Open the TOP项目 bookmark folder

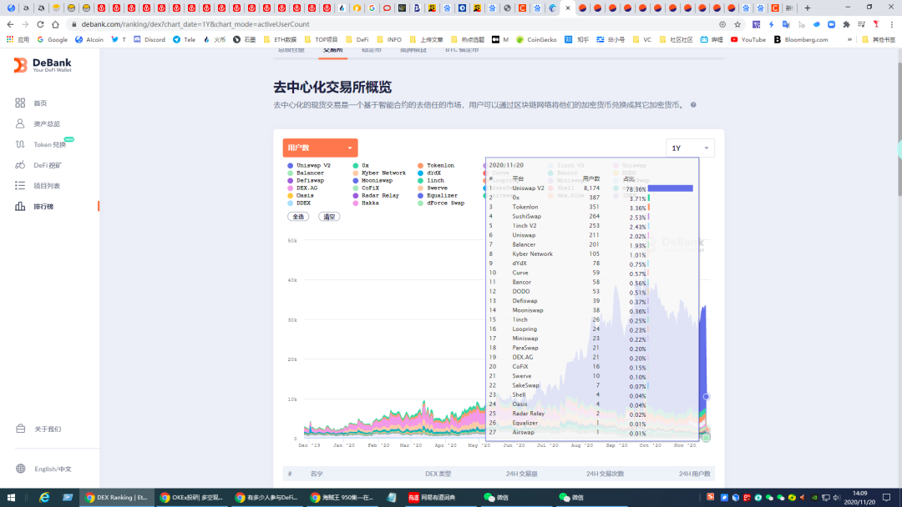coord(321,40)
